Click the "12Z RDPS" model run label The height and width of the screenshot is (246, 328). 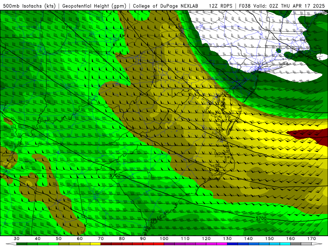[221, 6]
